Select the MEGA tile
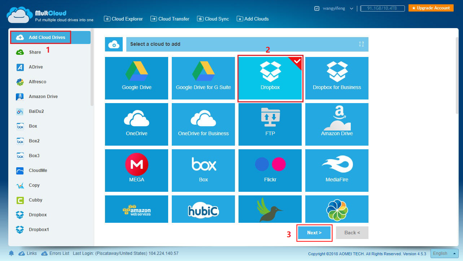463x261 pixels. (136, 171)
